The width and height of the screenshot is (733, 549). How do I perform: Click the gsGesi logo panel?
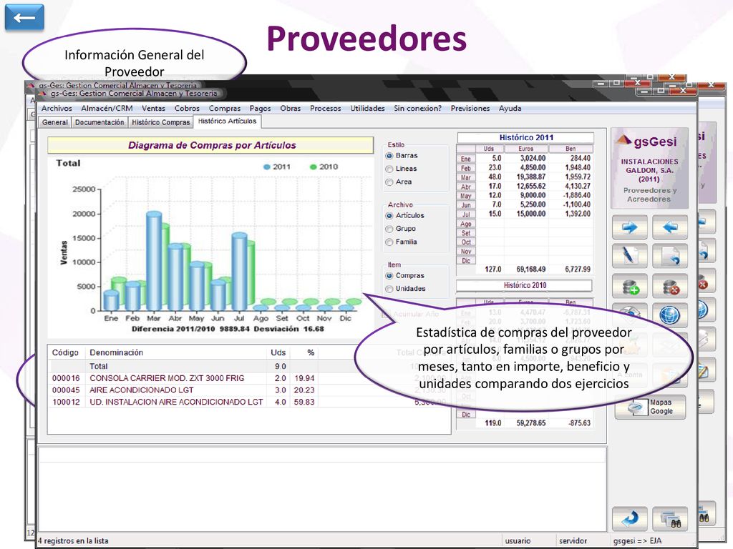click(649, 168)
